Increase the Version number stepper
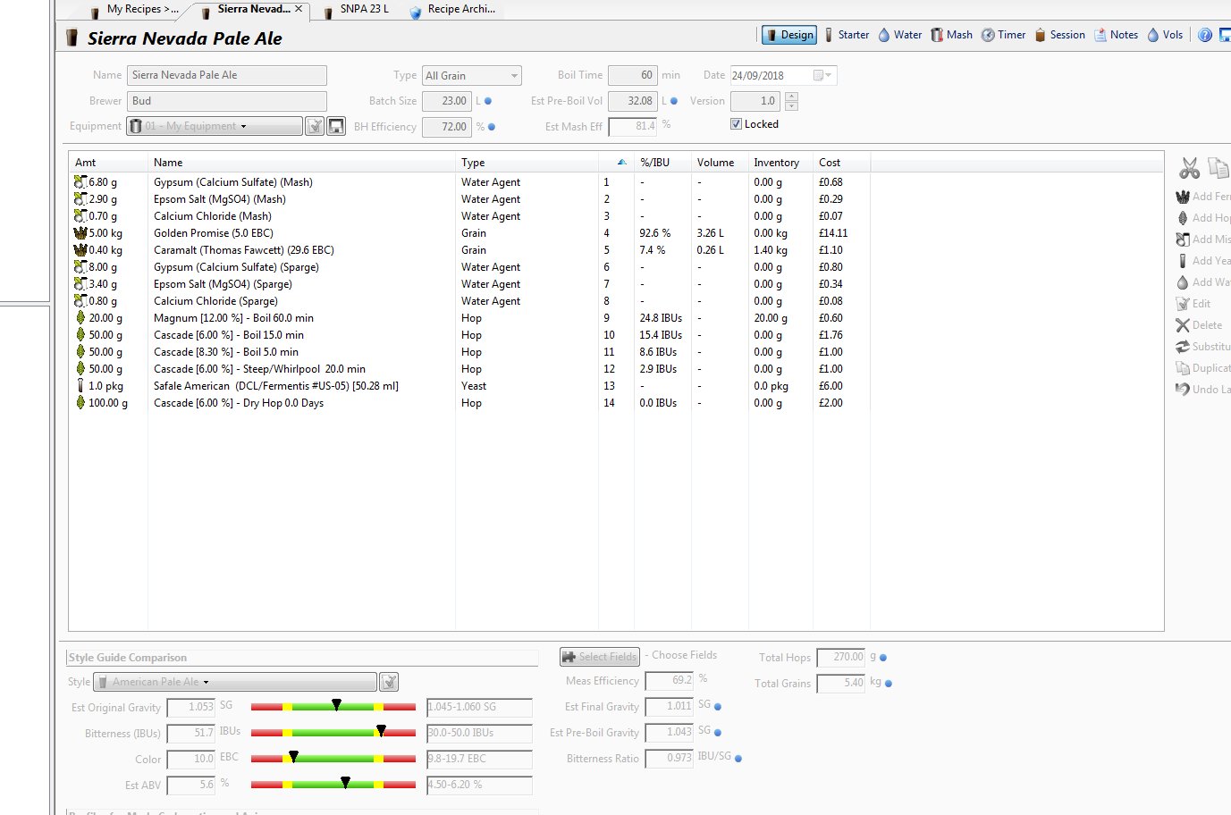The width and height of the screenshot is (1231, 815). pos(791,97)
